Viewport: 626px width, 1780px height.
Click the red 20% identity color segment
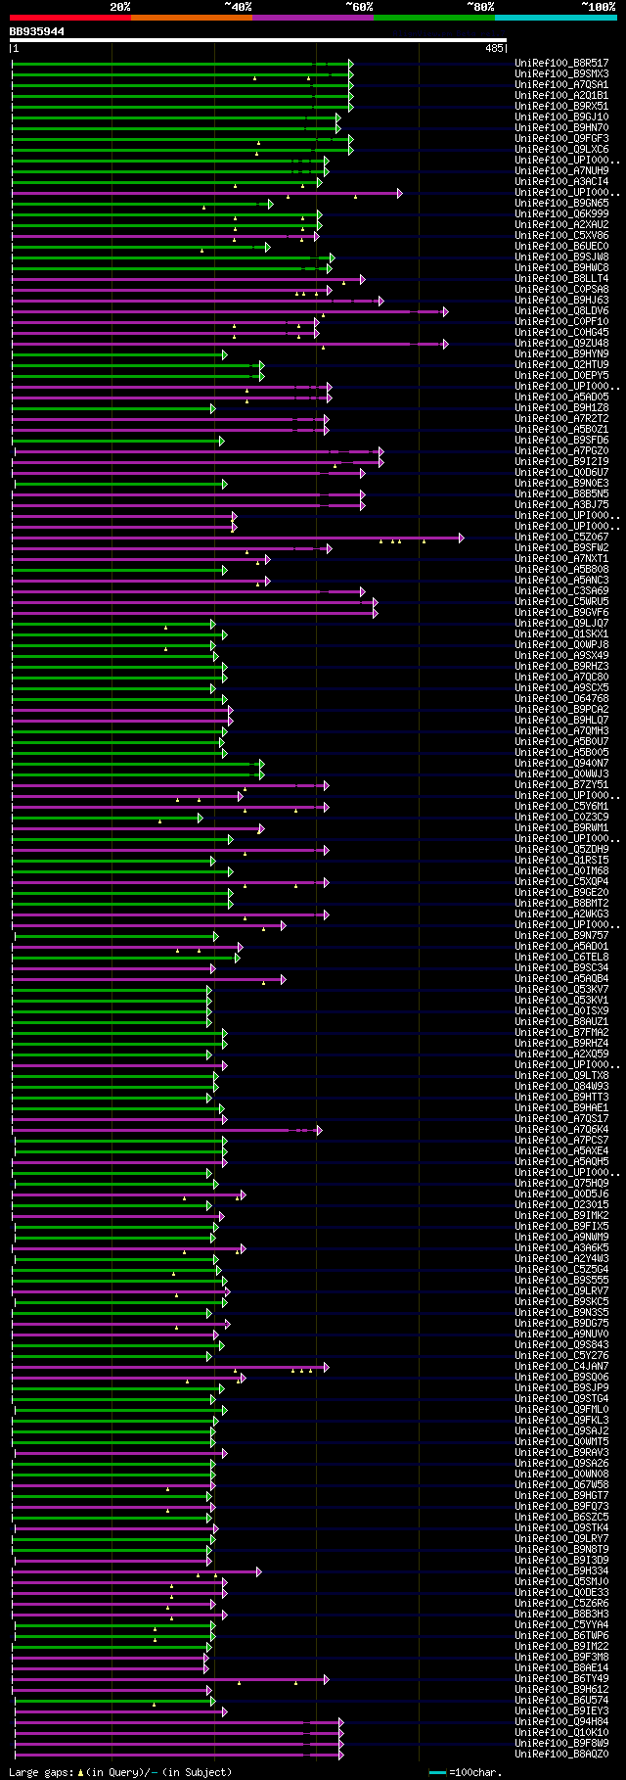click(69, 17)
